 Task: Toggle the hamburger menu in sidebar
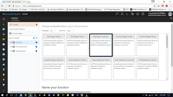click(4, 19)
